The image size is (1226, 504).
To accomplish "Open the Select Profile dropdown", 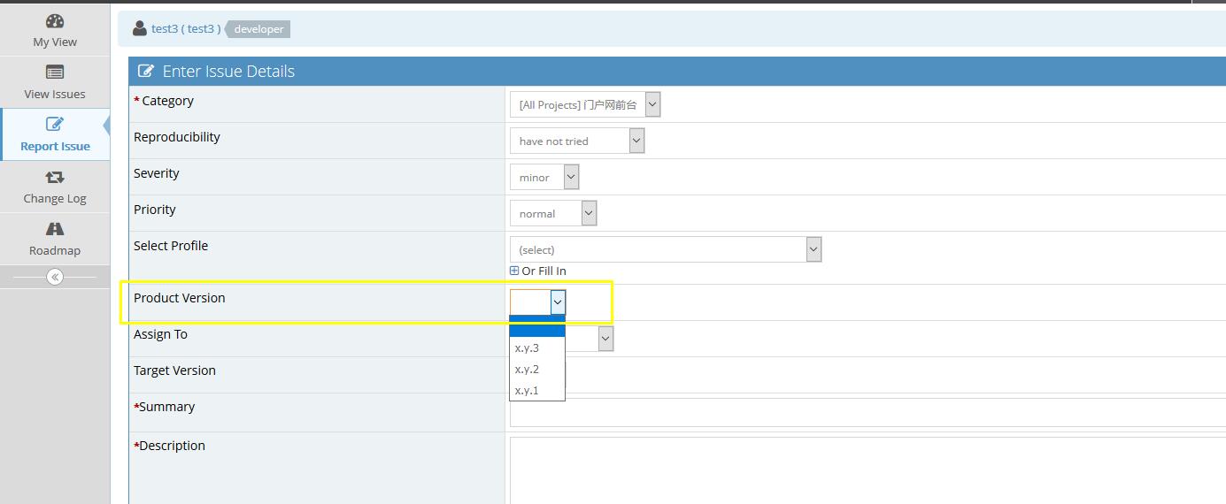I will (x=665, y=249).
